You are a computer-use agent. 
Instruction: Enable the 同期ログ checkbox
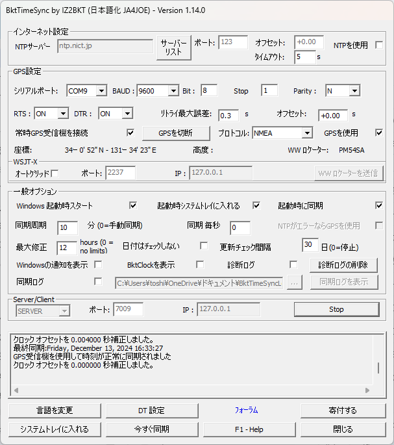pyautogui.click(x=98, y=281)
